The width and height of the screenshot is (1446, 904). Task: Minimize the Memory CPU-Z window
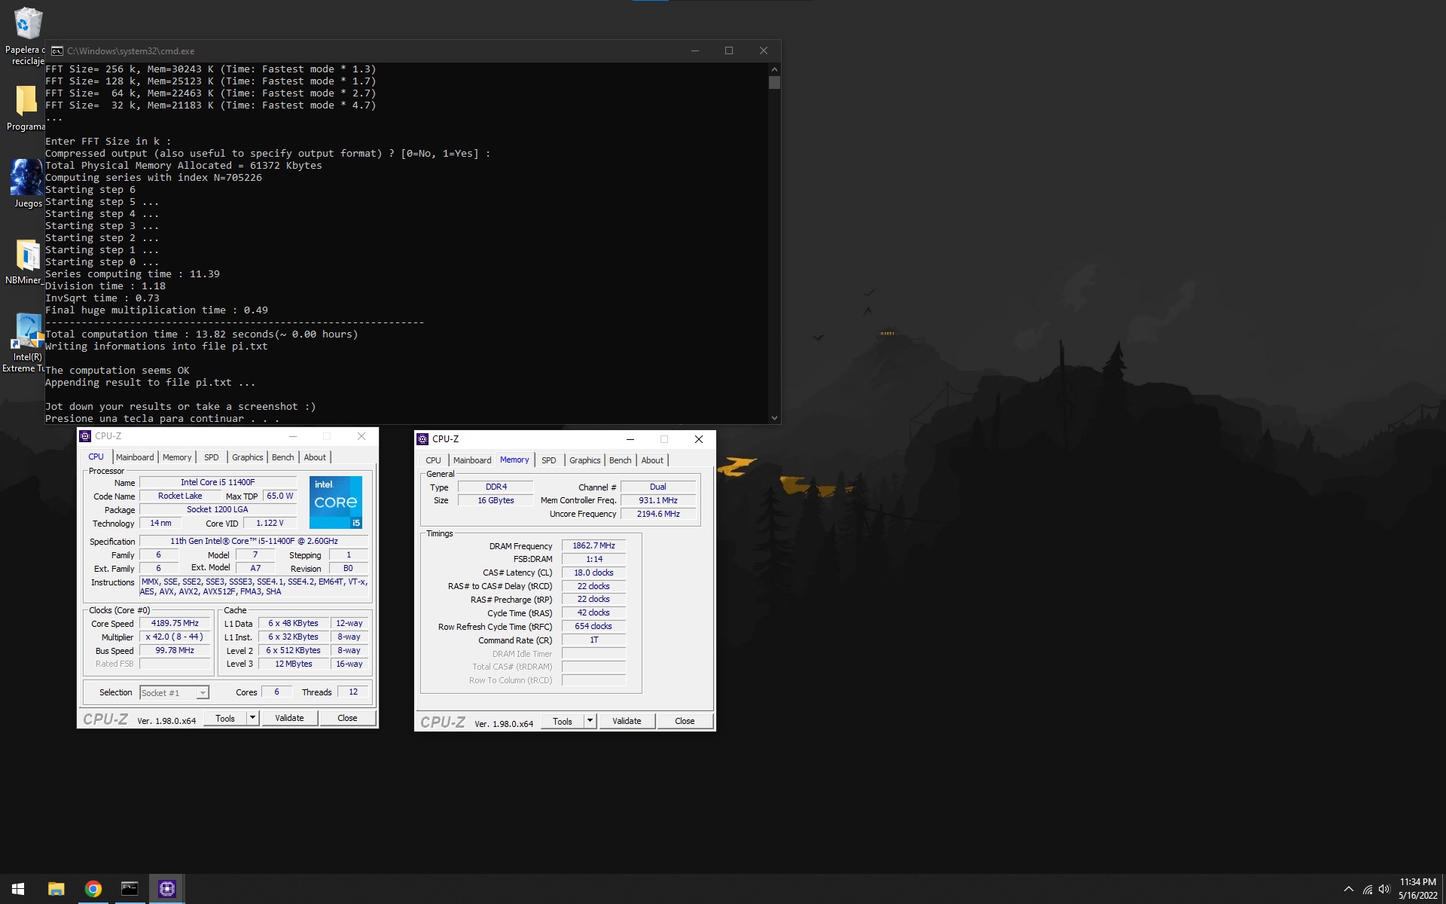click(630, 439)
